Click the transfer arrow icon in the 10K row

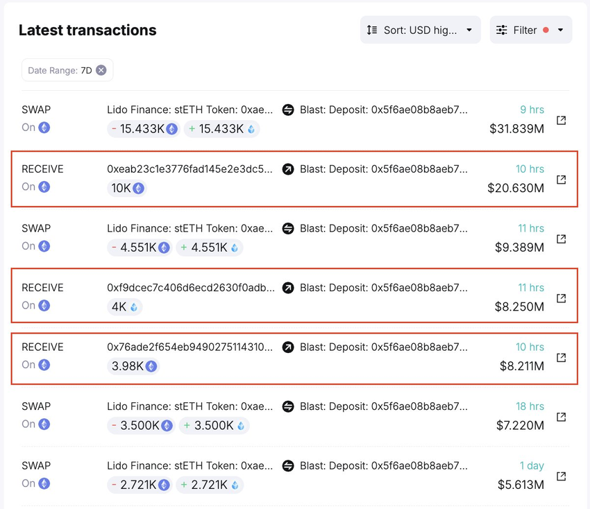[x=288, y=169]
